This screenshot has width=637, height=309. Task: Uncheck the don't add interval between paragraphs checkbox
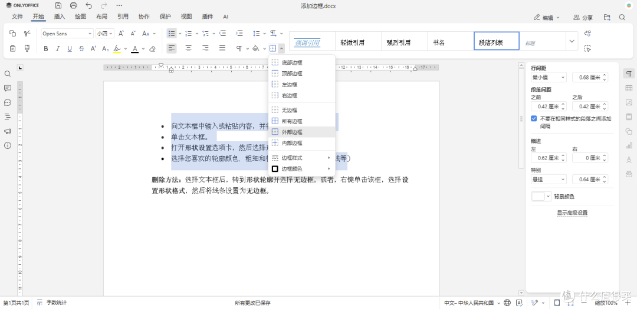534,119
